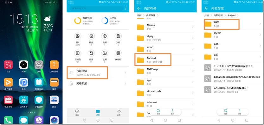Click the 本地空间 local storage usage ring

pyautogui.click(x=78, y=20)
